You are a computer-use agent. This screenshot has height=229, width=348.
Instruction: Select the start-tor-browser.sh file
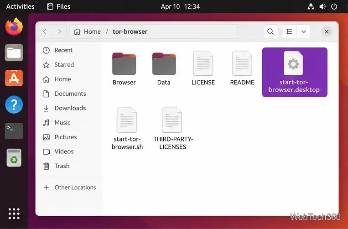[x=127, y=129]
